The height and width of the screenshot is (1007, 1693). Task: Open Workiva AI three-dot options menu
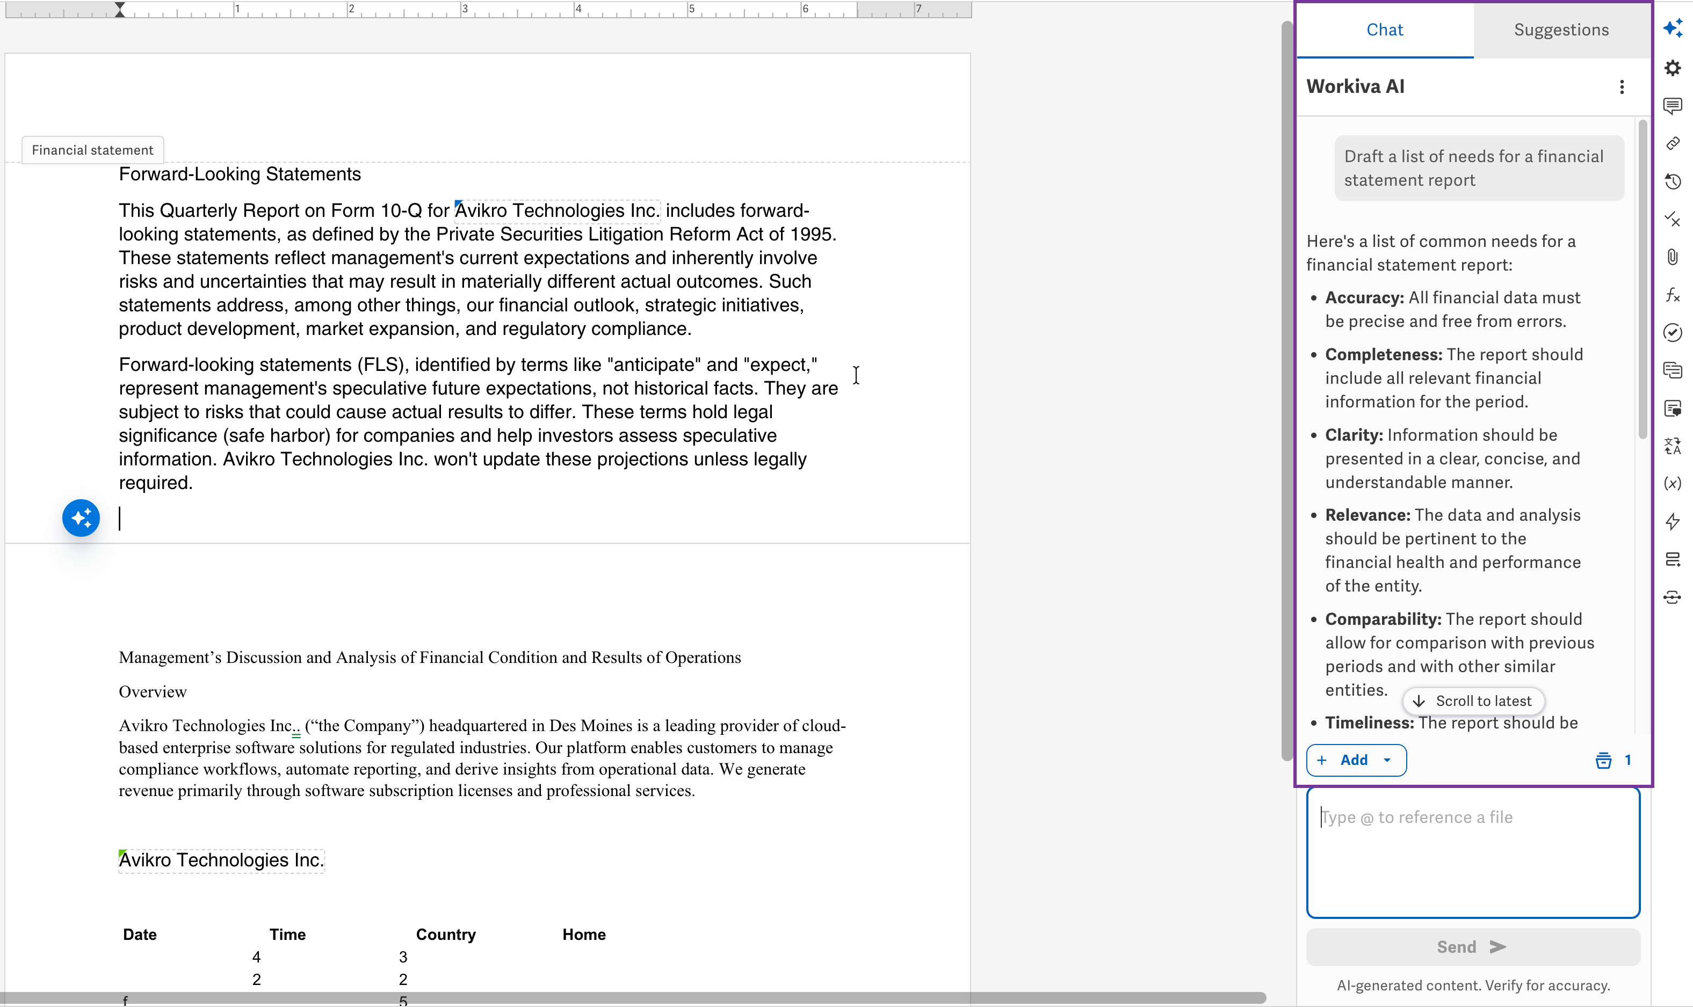[x=1622, y=87]
